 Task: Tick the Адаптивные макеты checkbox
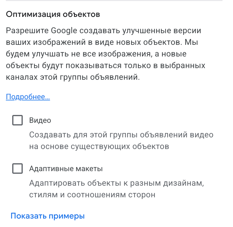coord(17,169)
